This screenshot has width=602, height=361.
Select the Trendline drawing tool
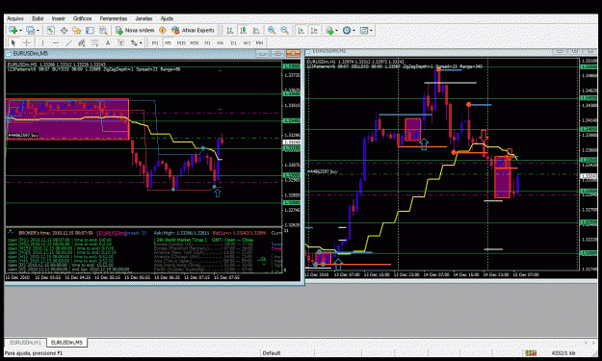pyautogui.click(x=68, y=43)
